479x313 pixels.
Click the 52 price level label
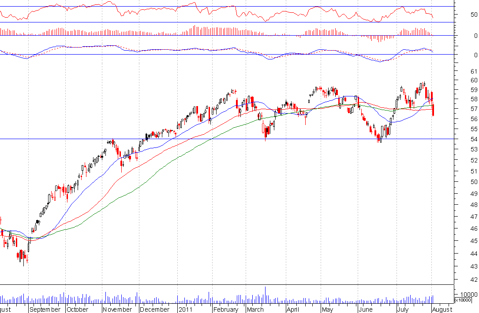[474, 160]
